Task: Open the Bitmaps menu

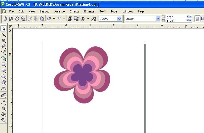Action: tap(89, 11)
